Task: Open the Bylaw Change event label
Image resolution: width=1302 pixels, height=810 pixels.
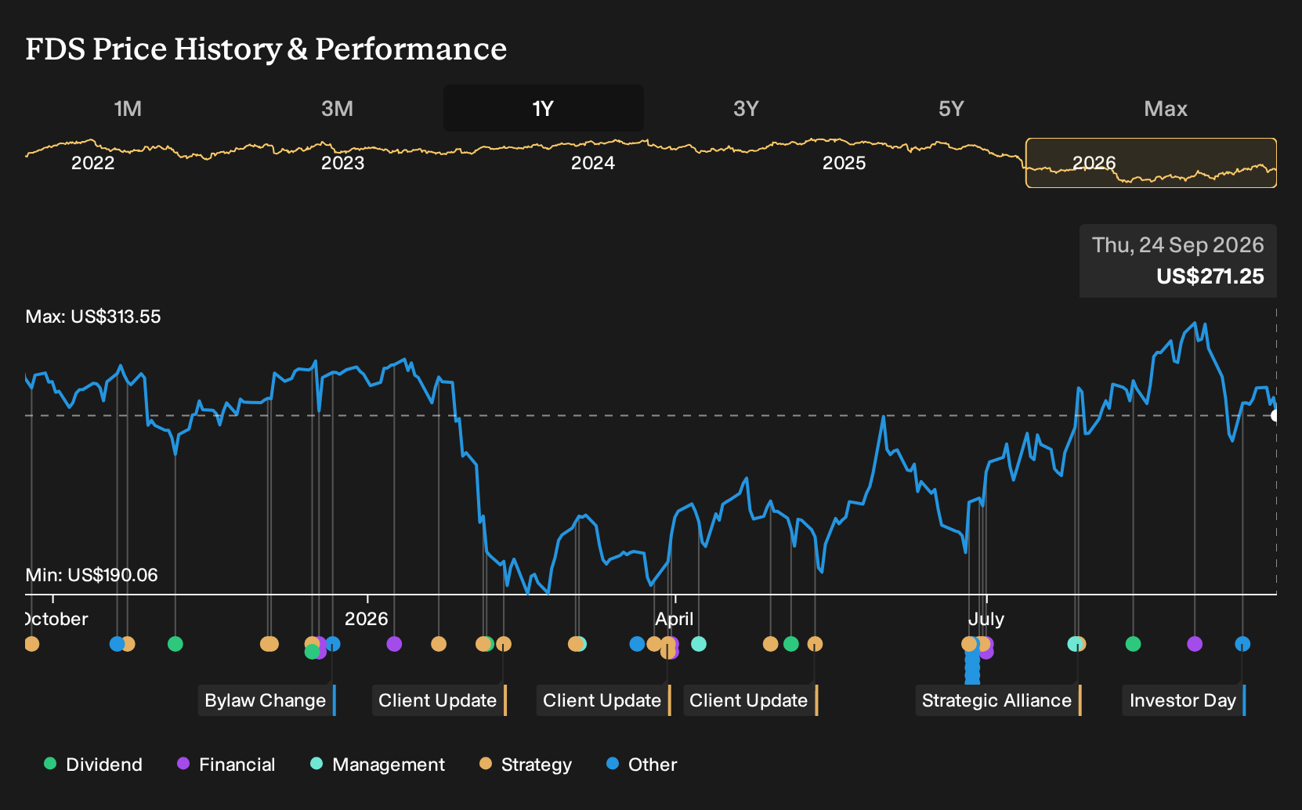Action: click(x=266, y=700)
